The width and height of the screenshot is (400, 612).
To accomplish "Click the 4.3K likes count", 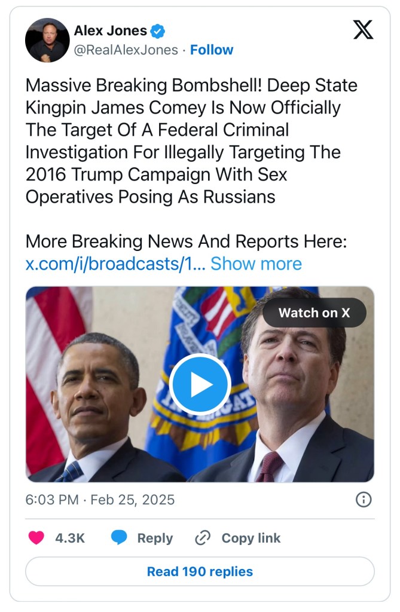I will [70, 538].
